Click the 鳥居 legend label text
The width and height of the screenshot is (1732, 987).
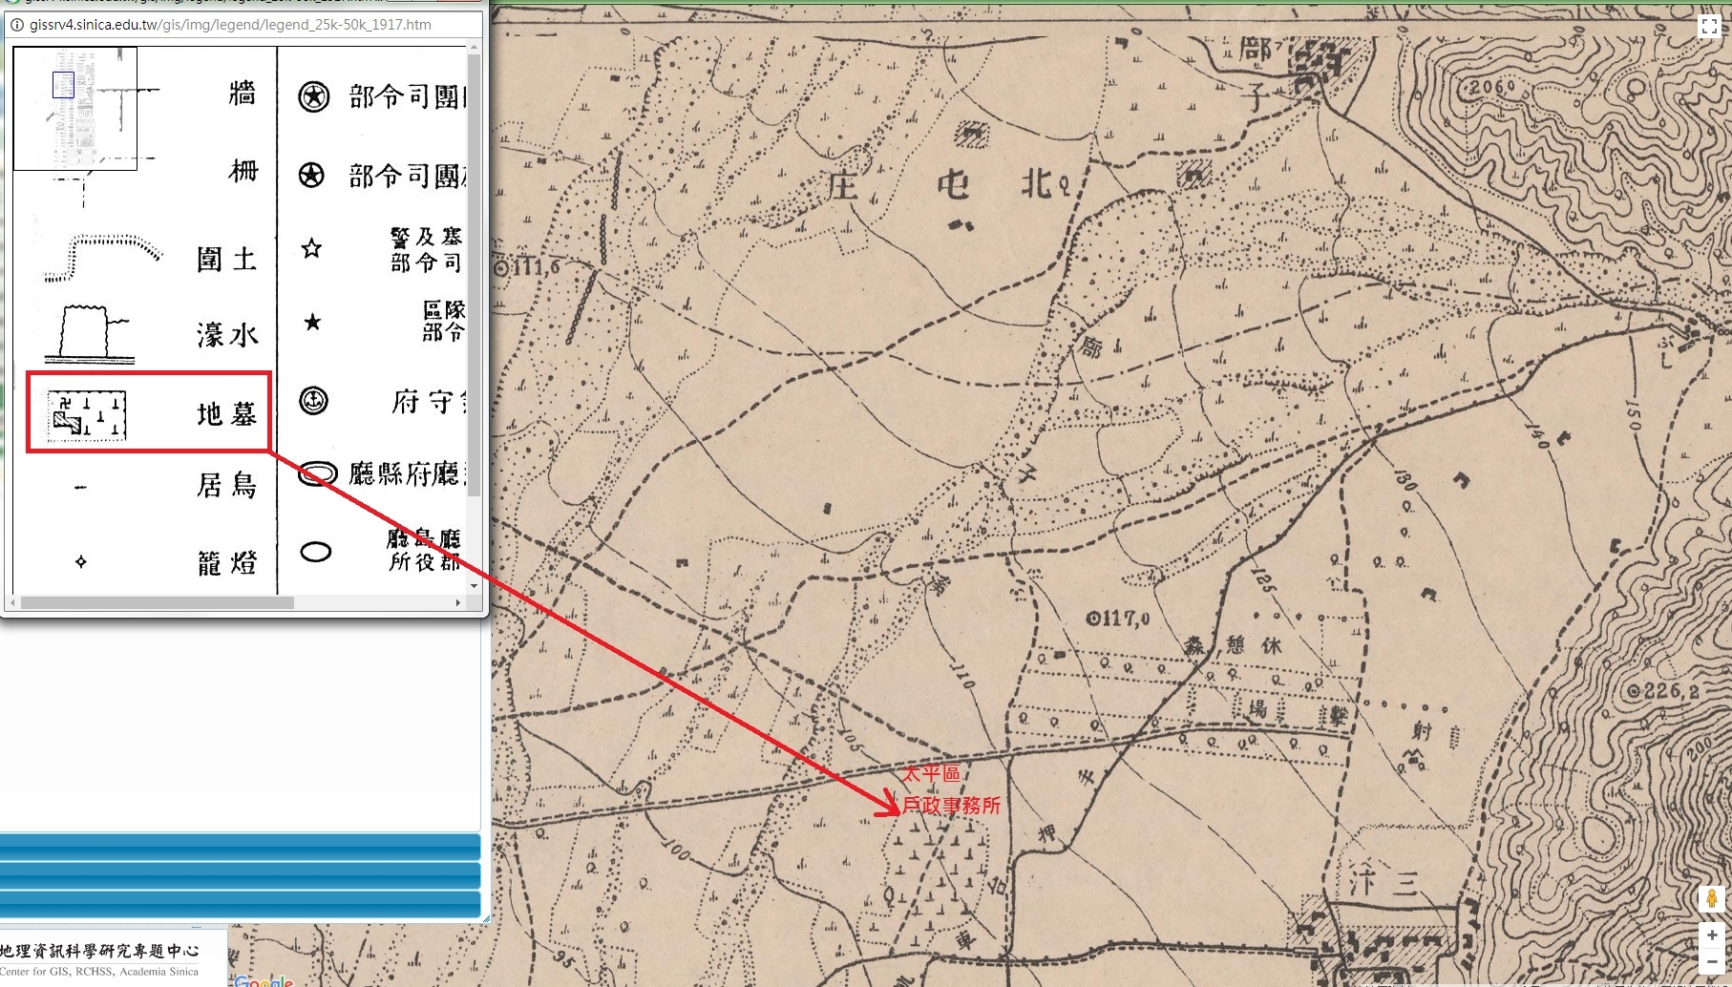[x=227, y=485]
